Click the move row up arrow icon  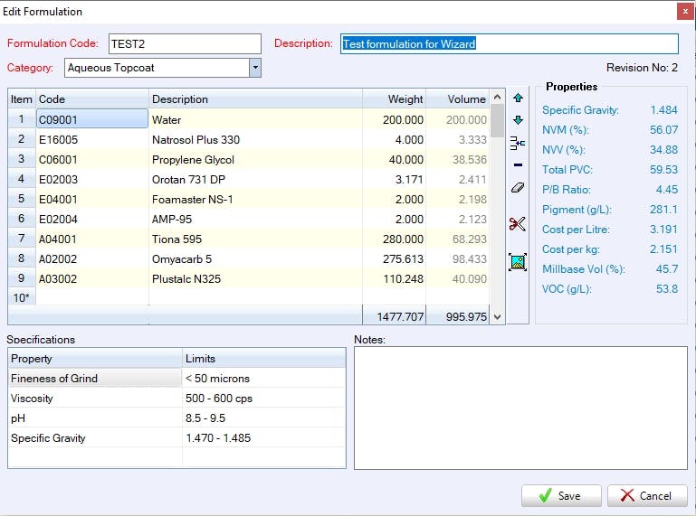(518, 98)
